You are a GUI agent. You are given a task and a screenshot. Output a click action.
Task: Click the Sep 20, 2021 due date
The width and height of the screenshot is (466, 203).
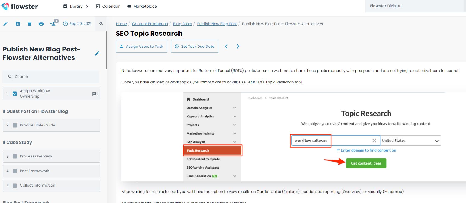(77, 23)
